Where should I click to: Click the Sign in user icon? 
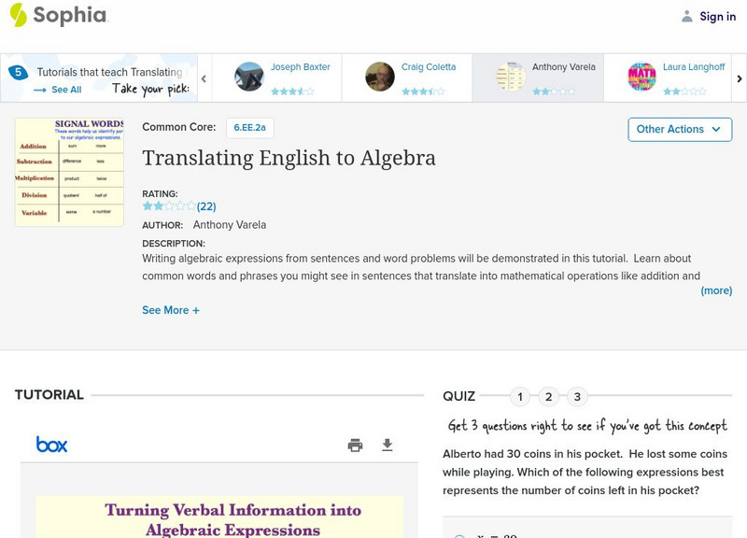pyautogui.click(x=687, y=16)
